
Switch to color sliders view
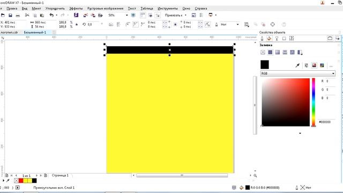pyautogui.click(x=306, y=65)
